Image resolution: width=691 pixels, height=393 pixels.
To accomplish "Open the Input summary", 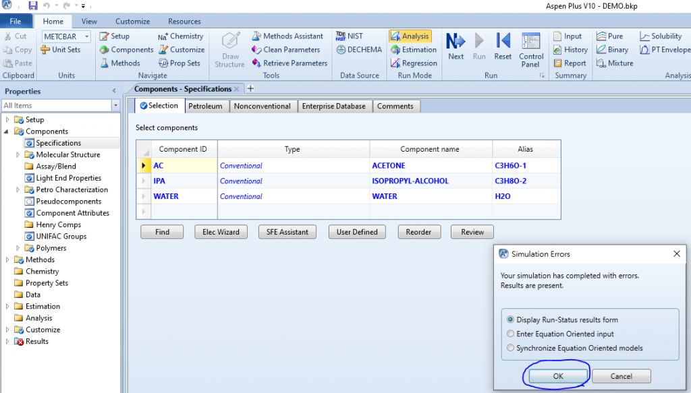I will pos(568,36).
